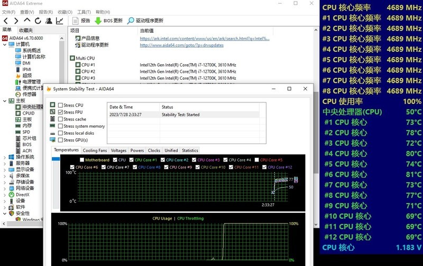Click the 驱动程序更新 magnifier icon
423x266 pixels.
coord(131,21)
